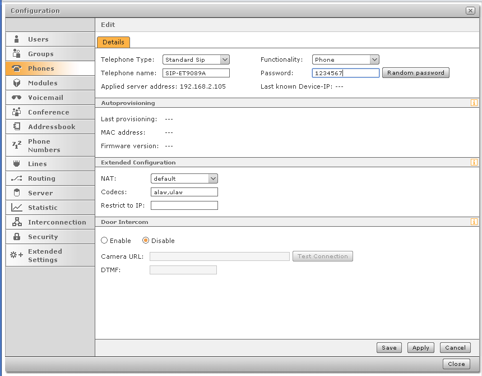The height and width of the screenshot is (376, 482).
Task: Select the Disable door intercom radio button
Action: tap(146, 240)
